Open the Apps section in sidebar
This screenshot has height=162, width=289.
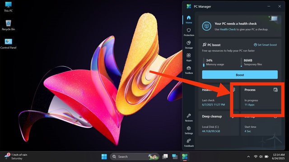pyautogui.click(x=189, y=58)
